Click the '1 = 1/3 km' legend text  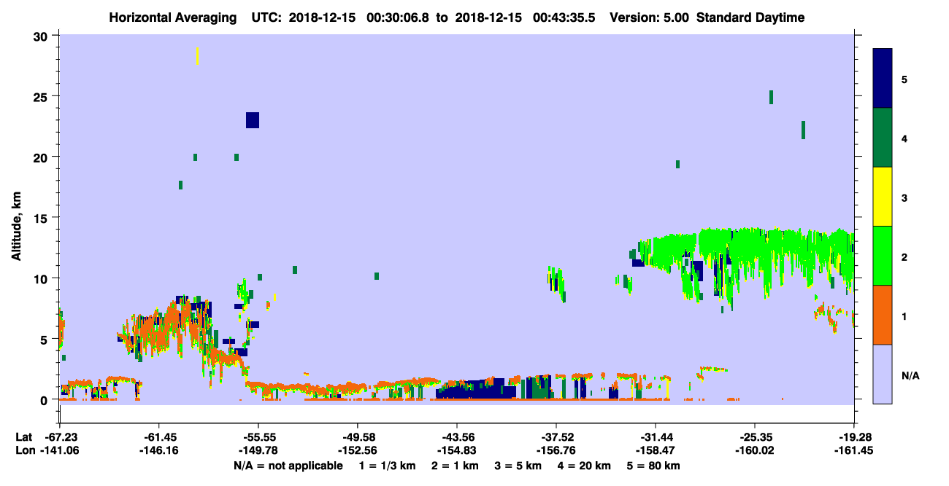[x=388, y=466]
